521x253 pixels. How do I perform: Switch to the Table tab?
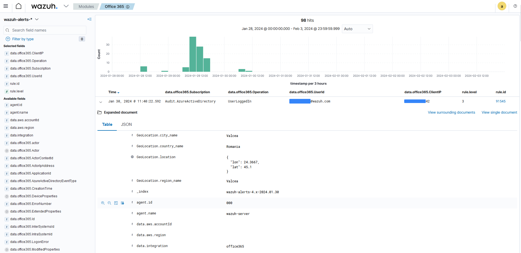click(107, 124)
